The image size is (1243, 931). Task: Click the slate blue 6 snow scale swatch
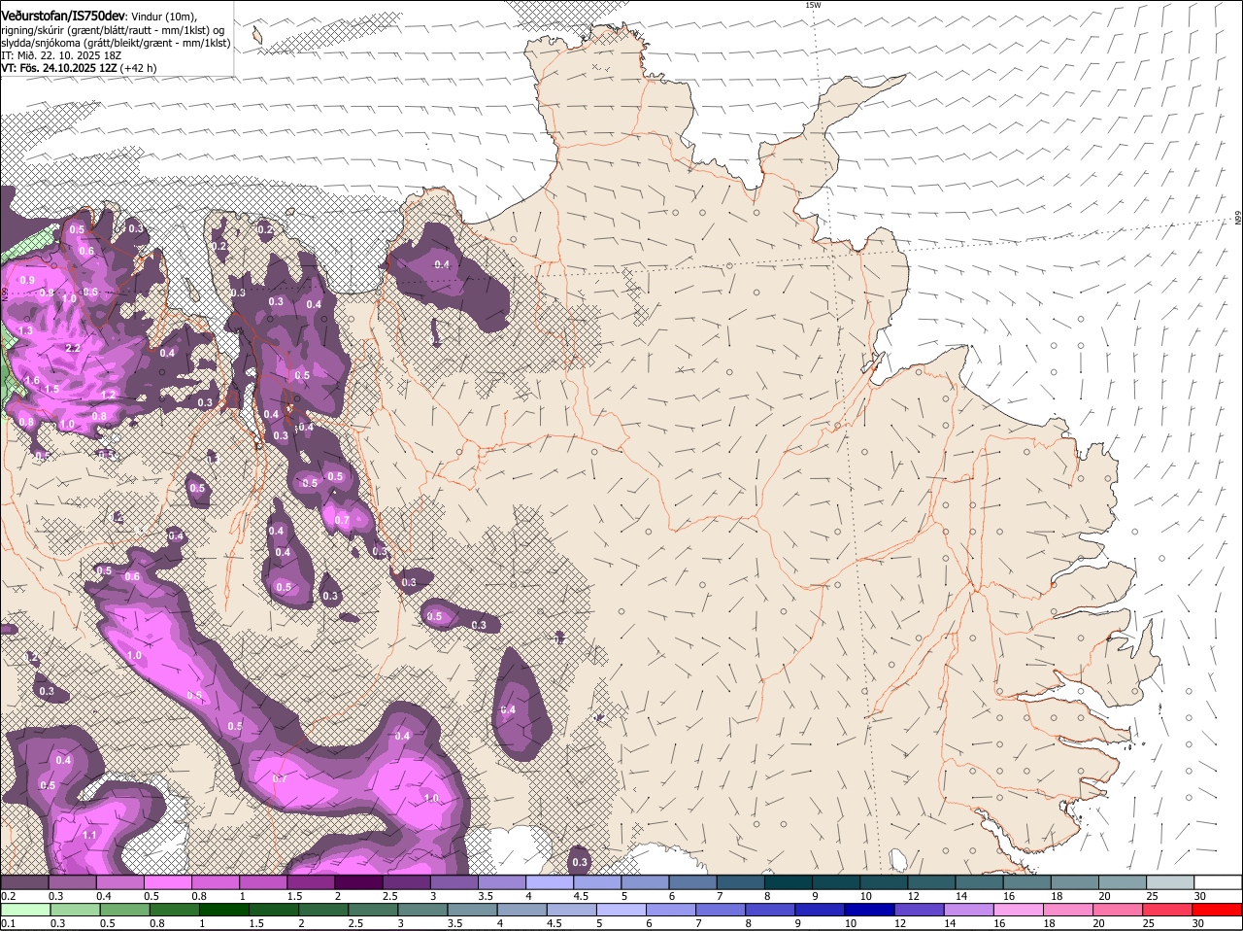[693, 882]
